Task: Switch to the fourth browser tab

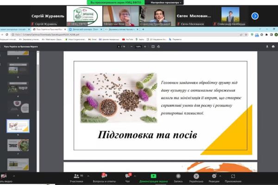Action: click(x=121, y=29)
